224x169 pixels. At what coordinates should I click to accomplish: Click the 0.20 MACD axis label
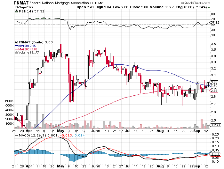pyautogui.click(x=215, y=138)
